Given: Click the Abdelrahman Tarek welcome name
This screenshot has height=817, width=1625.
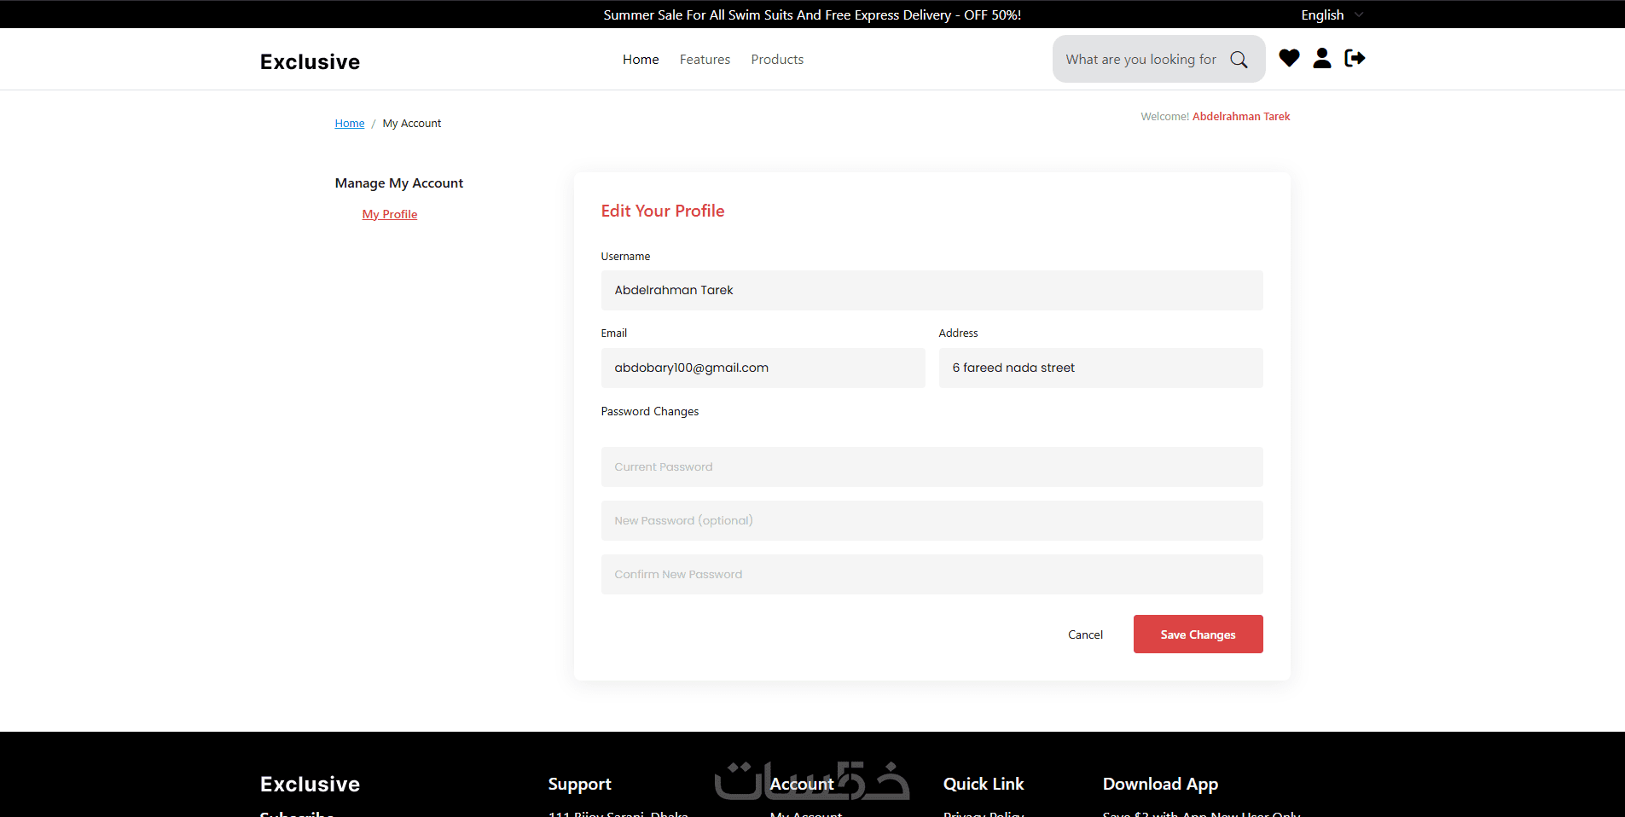Looking at the screenshot, I should click(1241, 117).
